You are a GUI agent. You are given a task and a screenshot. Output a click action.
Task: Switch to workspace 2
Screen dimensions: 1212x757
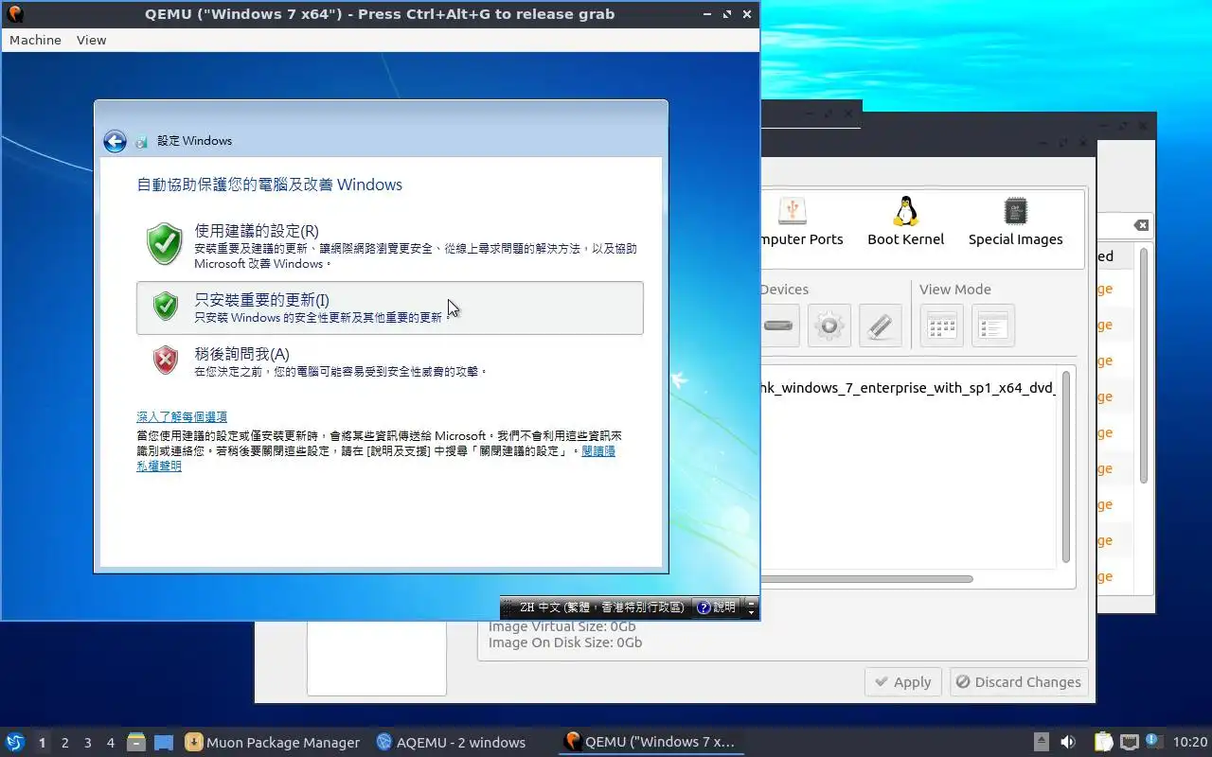(x=64, y=743)
